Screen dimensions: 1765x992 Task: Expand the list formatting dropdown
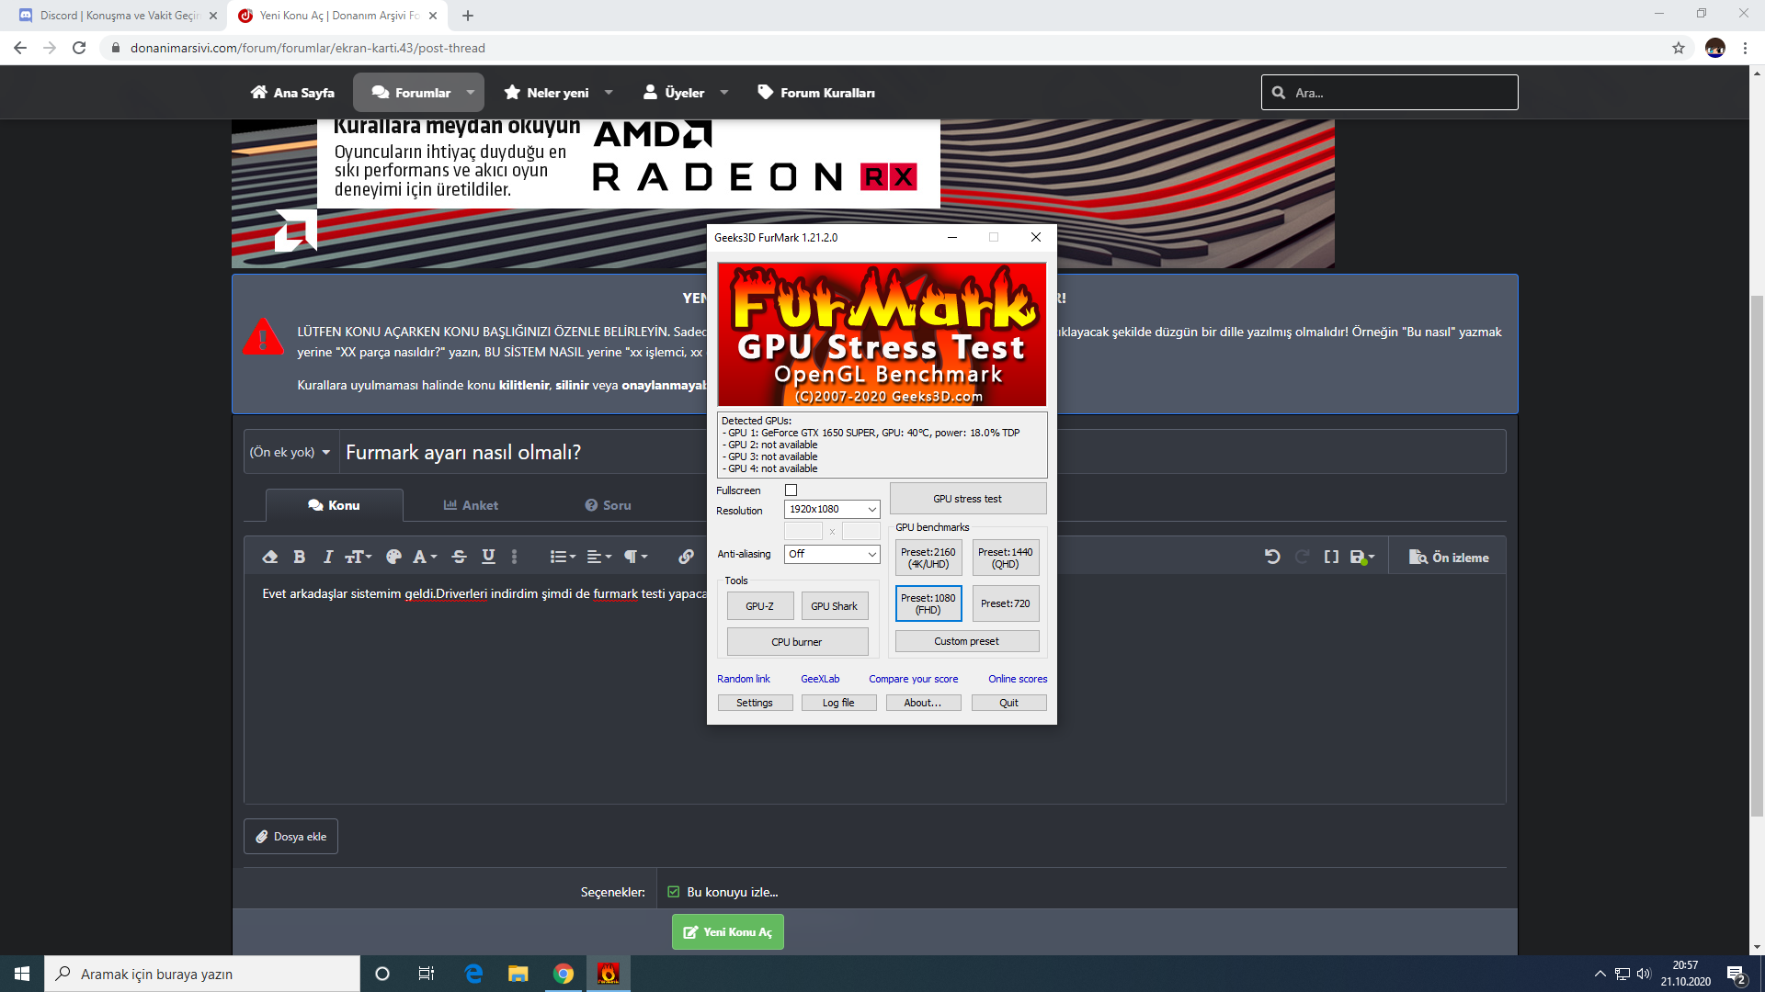(x=563, y=557)
